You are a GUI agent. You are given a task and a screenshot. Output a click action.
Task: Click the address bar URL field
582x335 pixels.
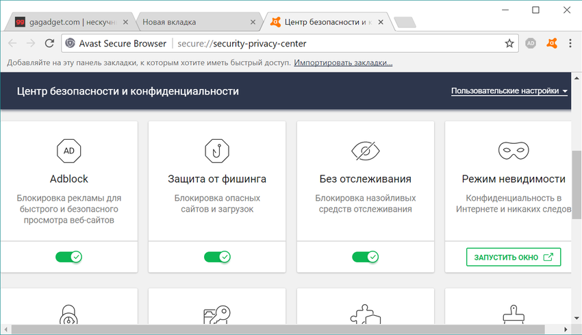[x=342, y=43]
